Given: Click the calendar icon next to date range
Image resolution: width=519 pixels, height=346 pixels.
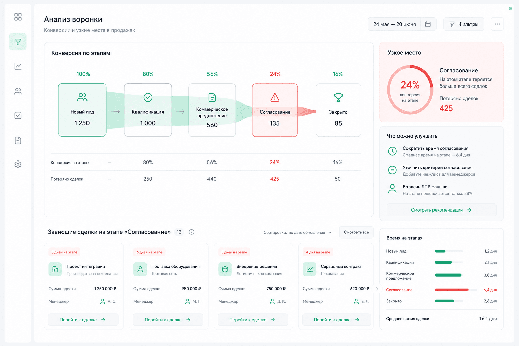Looking at the screenshot, I should coord(428,24).
